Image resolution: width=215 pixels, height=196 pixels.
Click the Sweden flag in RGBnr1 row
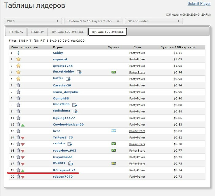click(114, 163)
